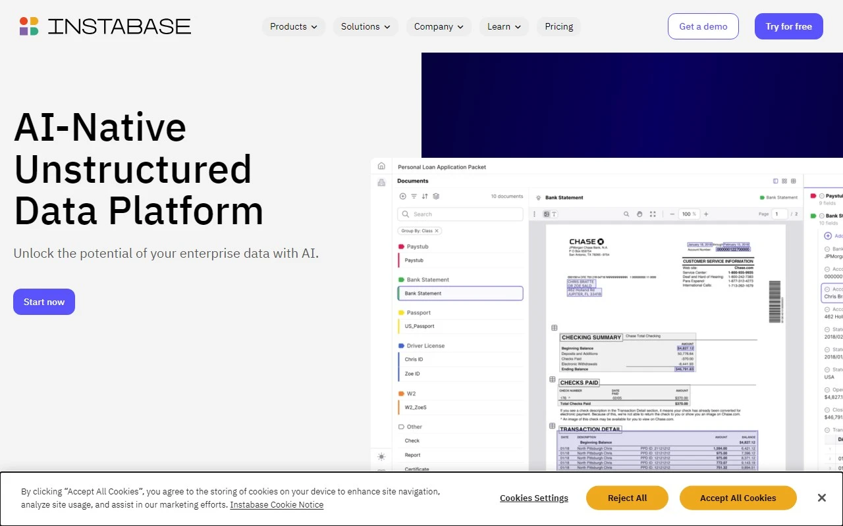Click the buildings icon in app sidebar

[381, 182]
